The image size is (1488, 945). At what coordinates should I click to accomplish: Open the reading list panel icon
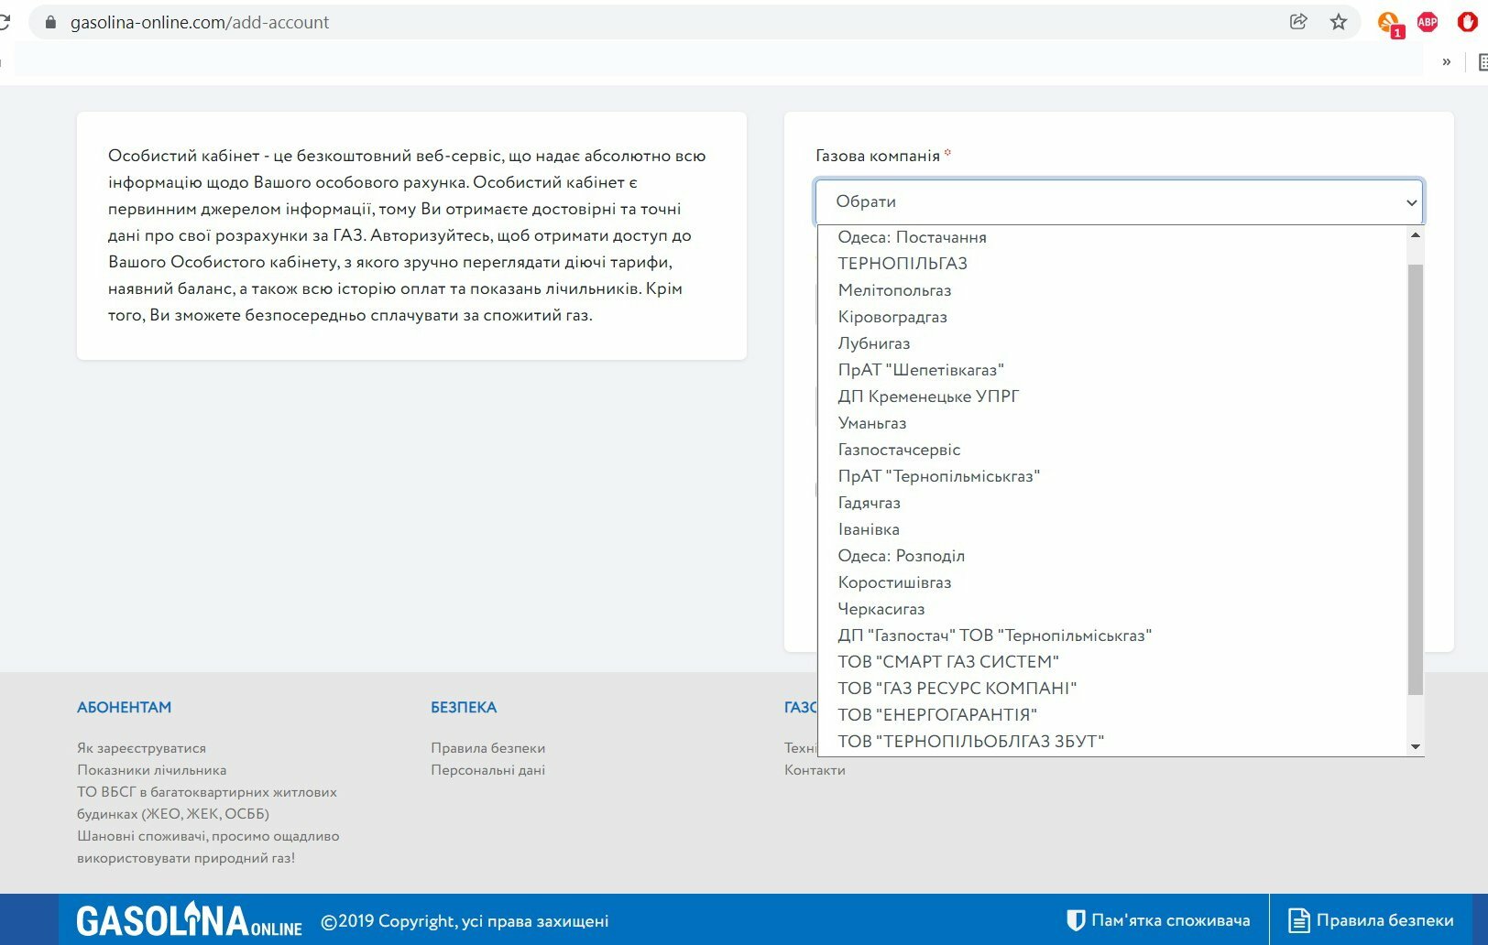1483,62
